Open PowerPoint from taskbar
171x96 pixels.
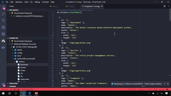coord(36,93)
